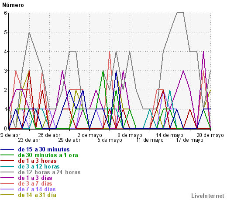227x200 pixels.
Task: Click the y-axis value 2
Action: [6, 90]
